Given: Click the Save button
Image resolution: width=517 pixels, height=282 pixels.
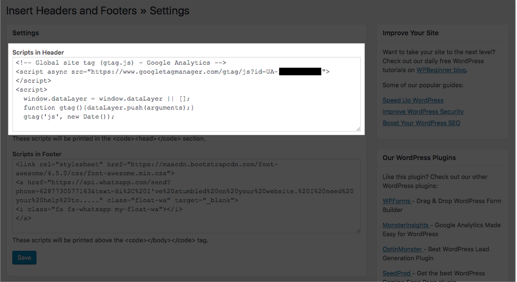Looking at the screenshot, I should pyautogui.click(x=25, y=257).
